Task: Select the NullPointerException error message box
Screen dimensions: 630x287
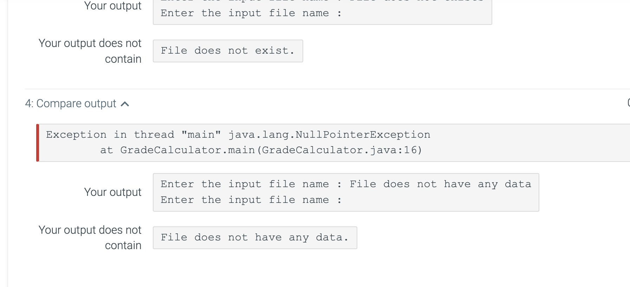Action: (x=333, y=143)
